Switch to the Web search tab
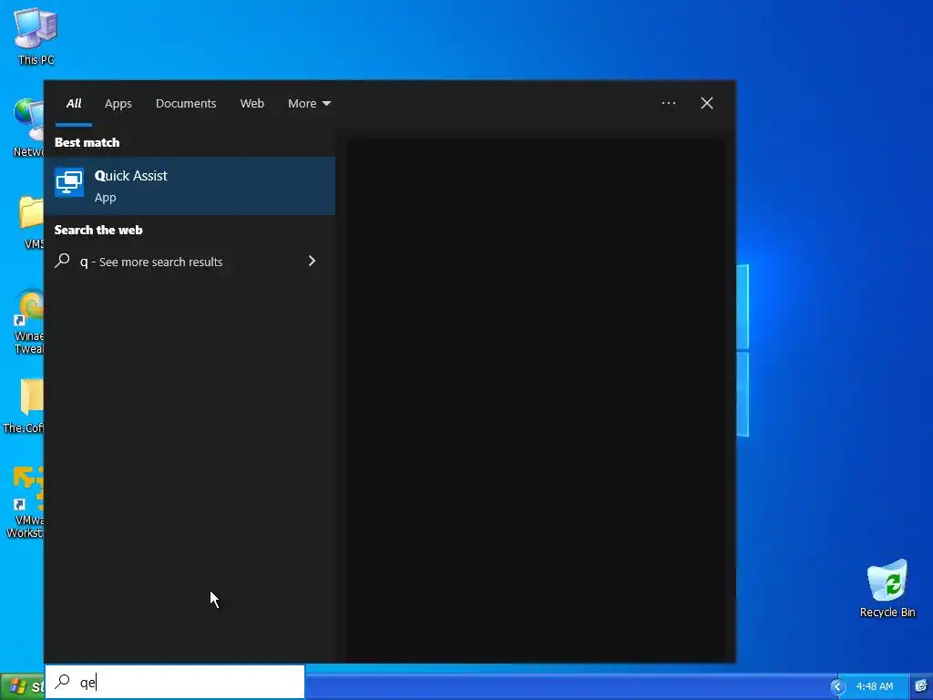Viewport: 933px width, 700px height. coord(251,104)
